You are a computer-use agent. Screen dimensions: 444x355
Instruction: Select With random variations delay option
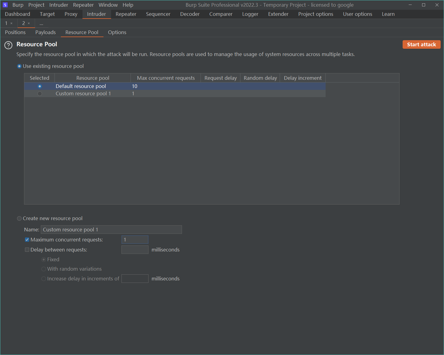tap(44, 269)
